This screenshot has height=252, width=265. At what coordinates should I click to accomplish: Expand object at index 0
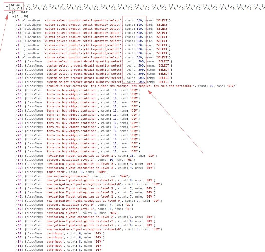[16, 20]
